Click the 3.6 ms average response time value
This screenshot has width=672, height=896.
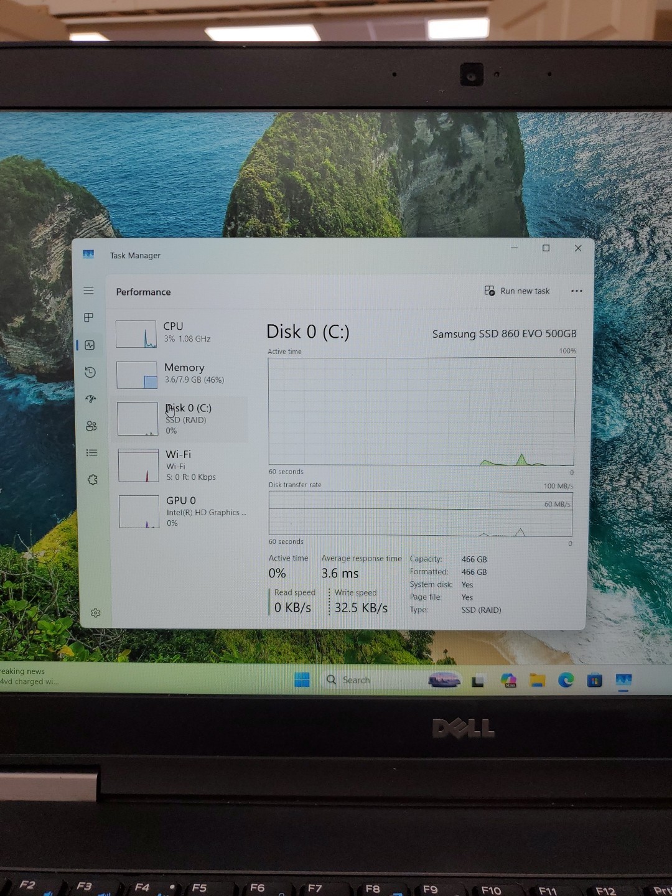[x=340, y=573]
